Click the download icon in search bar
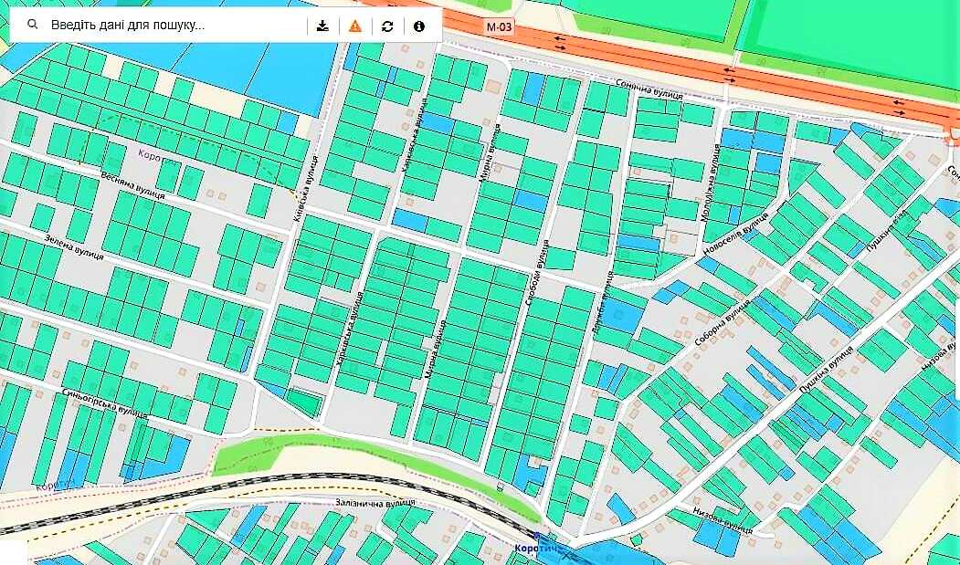Screen dimensions: 960x565 322,26
